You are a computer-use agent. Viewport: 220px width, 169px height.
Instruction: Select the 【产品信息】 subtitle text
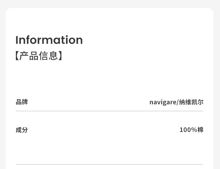(x=38, y=56)
